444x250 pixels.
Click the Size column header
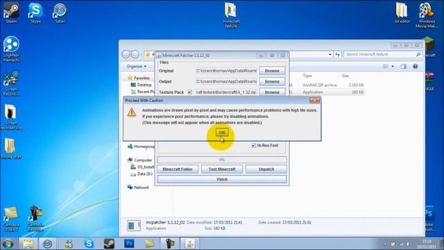(345, 76)
